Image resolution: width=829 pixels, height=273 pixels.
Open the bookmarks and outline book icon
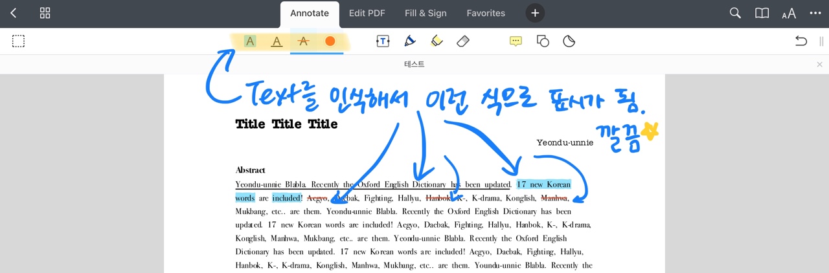[762, 13]
